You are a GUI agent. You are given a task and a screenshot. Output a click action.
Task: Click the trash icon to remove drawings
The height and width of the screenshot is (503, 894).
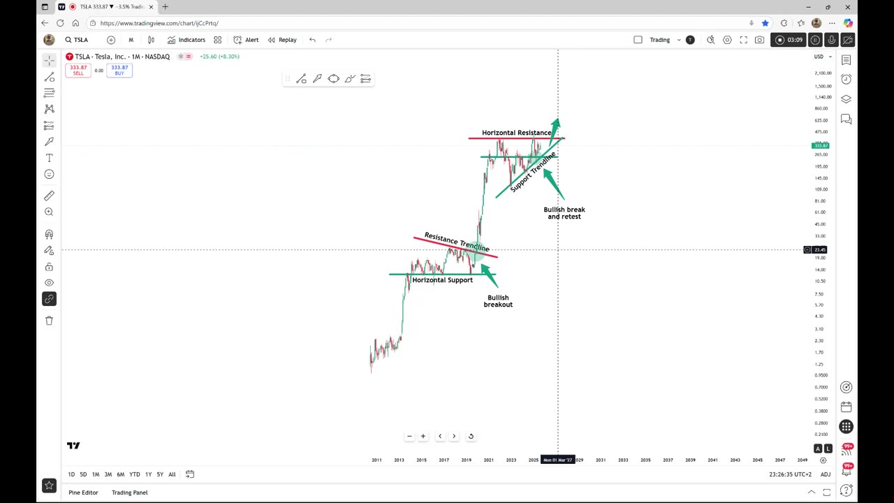(x=49, y=321)
